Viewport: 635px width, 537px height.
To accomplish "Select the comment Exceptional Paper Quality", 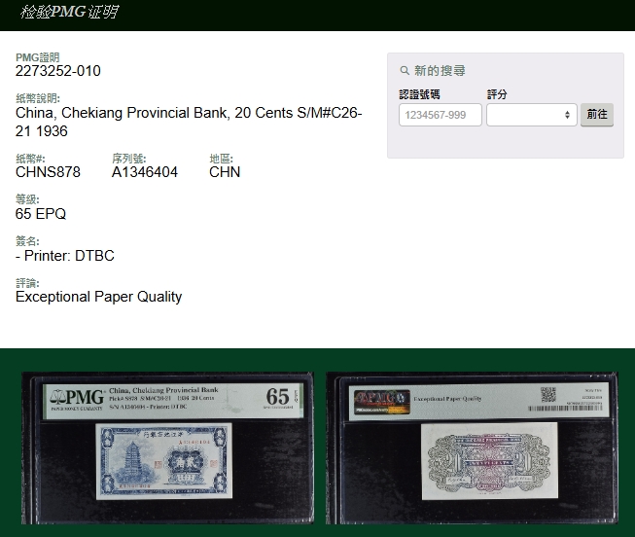I will point(99,297).
